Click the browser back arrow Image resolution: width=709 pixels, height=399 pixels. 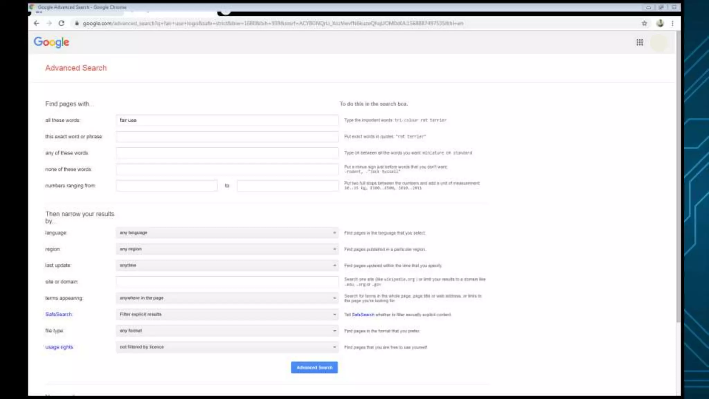pos(36,23)
